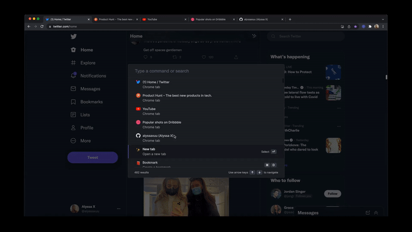Like the tweet with 120 likes
This screenshot has width=412, height=232.
click(x=204, y=57)
